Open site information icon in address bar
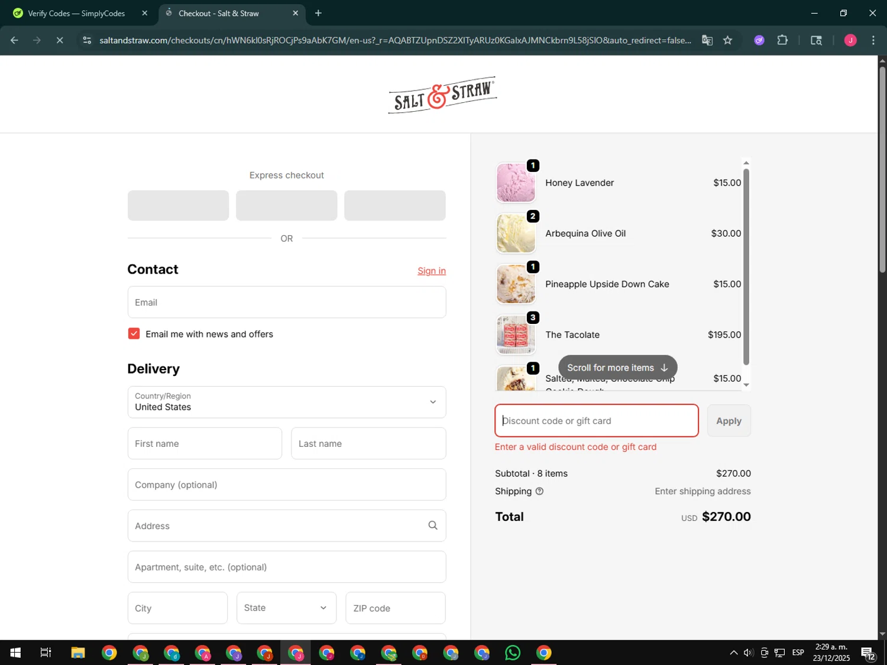887x665 pixels. point(87,40)
